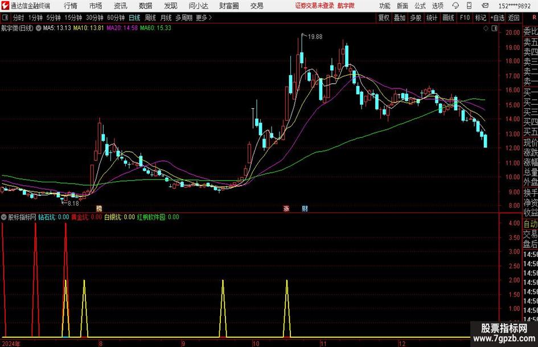Screen dimensions: 538x347
Task: Toggle the left sidebar panel icon
Action: click(x=6, y=18)
